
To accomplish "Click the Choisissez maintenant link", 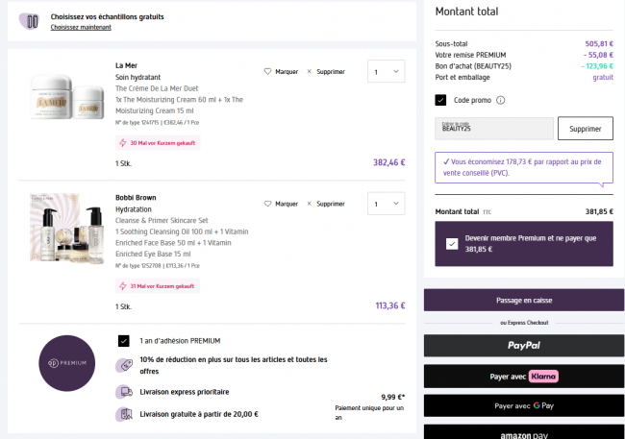I will click(81, 28).
